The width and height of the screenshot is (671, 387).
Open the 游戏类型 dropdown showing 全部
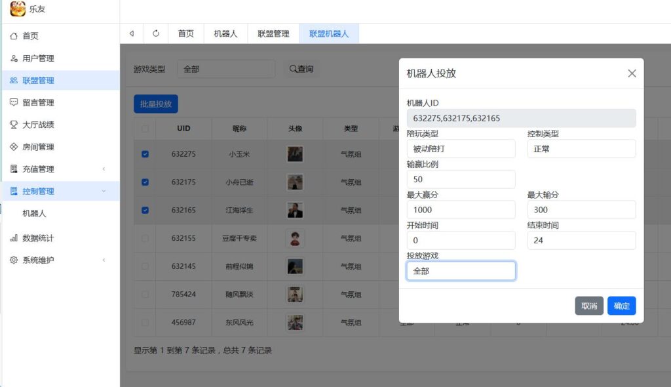(x=226, y=68)
